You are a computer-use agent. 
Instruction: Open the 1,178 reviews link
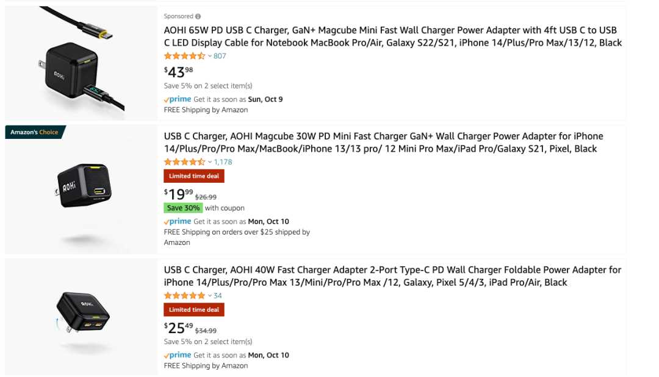[223, 162]
